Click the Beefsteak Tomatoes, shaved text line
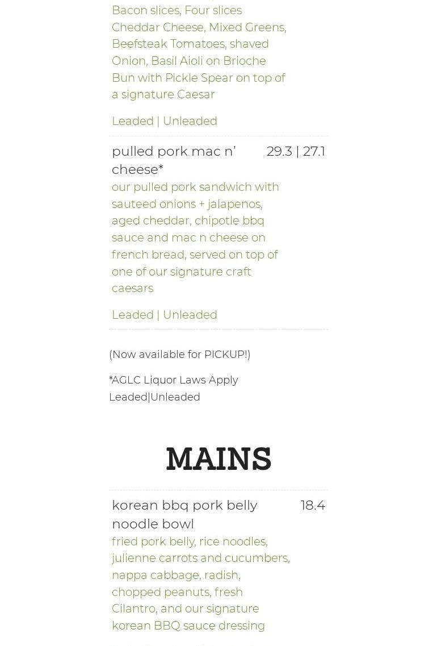The height and width of the screenshot is (646, 437). click(x=190, y=44)
